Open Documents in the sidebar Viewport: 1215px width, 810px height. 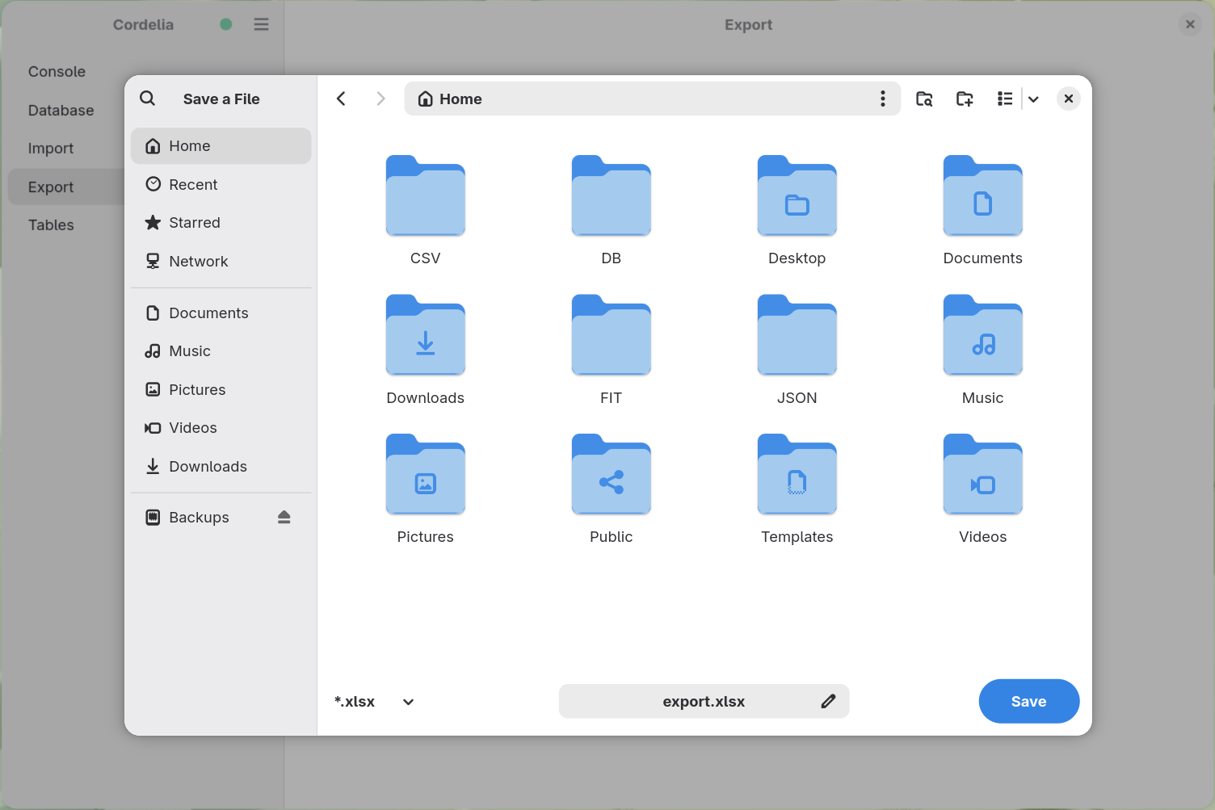pyautogui.click(x=221, y=313)
